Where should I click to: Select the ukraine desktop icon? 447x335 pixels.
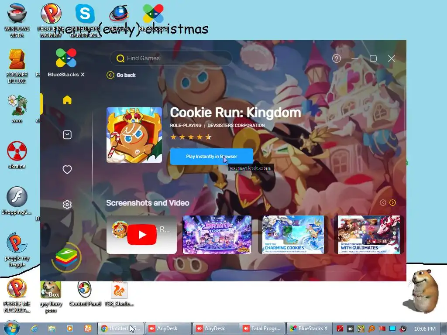(17, 155)
